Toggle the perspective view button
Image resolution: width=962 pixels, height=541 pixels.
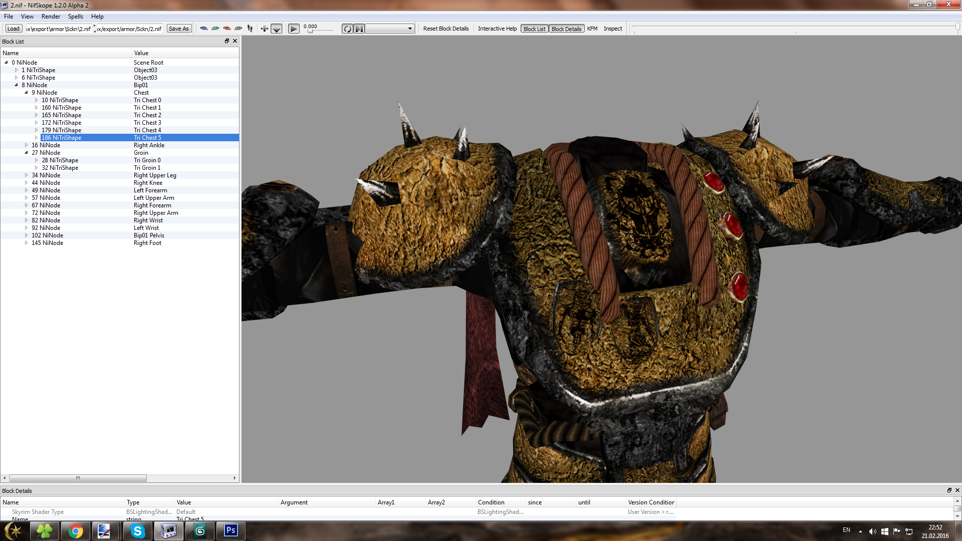coord(277,29)
